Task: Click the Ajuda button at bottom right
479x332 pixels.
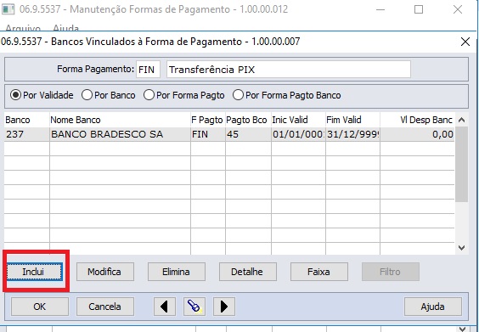Action: (433, 307)
